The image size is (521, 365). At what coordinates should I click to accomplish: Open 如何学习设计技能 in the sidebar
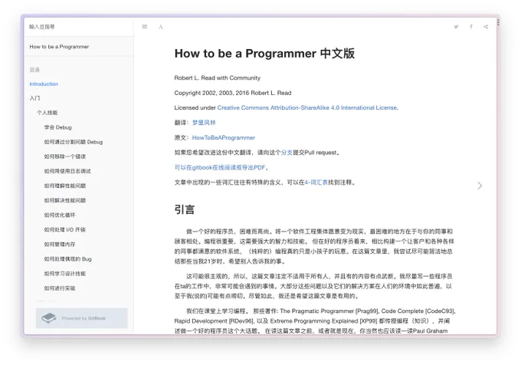[x=65, y=274]
